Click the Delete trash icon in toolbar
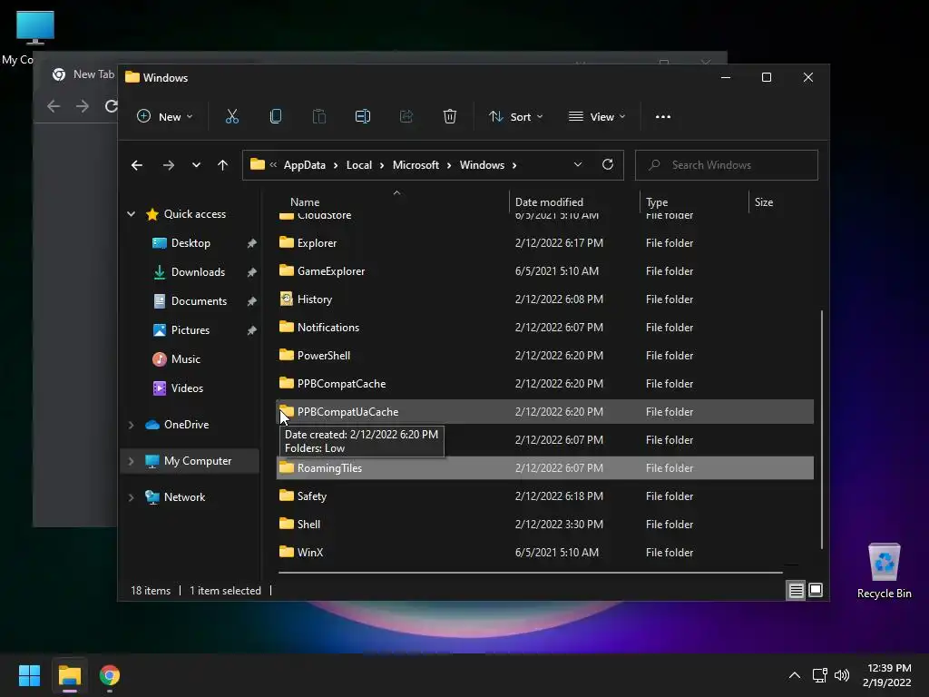929x697 pixels. 450,117
